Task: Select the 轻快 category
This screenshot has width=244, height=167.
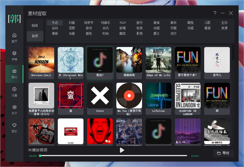Action: (x=139, y=28)
